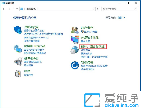This screenshot has height=109, width=141.
Task: Open 更改日期、时间或数字格式 link
Action: pos(94,57)
